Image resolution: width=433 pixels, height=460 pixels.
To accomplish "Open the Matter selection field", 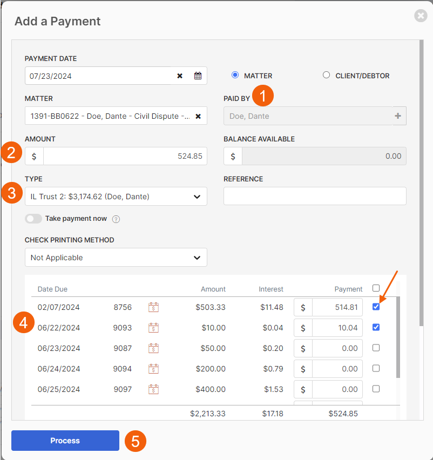I will click(x=108, y=116).
